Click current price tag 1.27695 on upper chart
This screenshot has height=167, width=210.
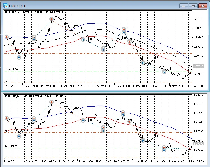[198, 66]
